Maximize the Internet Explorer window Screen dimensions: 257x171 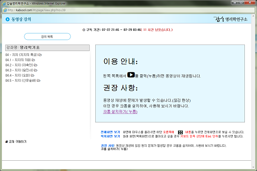pos(241,2)
